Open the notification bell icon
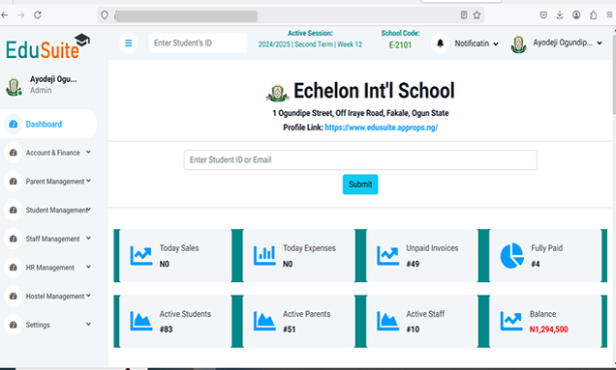 tap(440, 43)
